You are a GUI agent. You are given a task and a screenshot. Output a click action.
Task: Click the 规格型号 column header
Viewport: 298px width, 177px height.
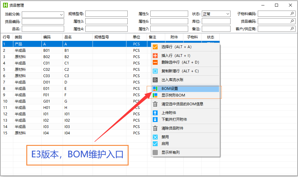click(x=110, y=37)
